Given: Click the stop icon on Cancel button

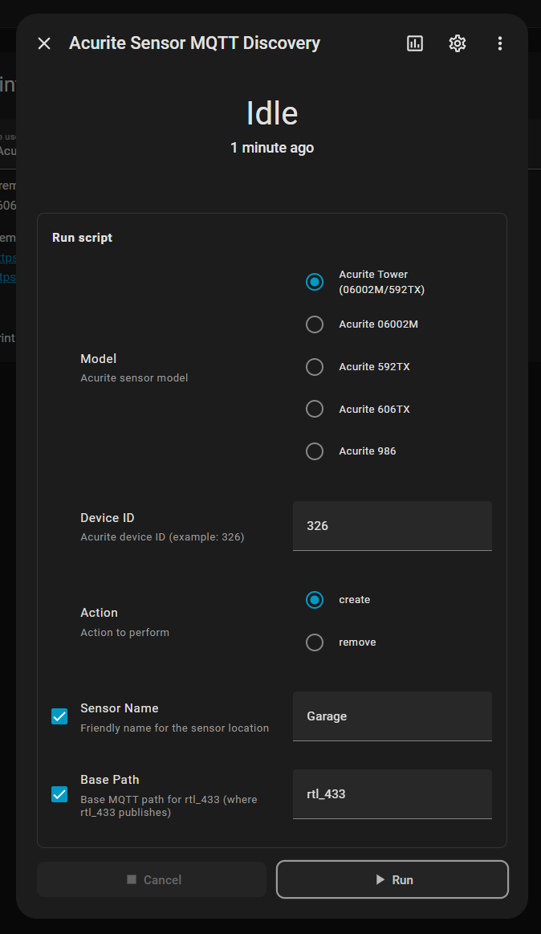Looking at the screenshot, I should pos(132,880).
